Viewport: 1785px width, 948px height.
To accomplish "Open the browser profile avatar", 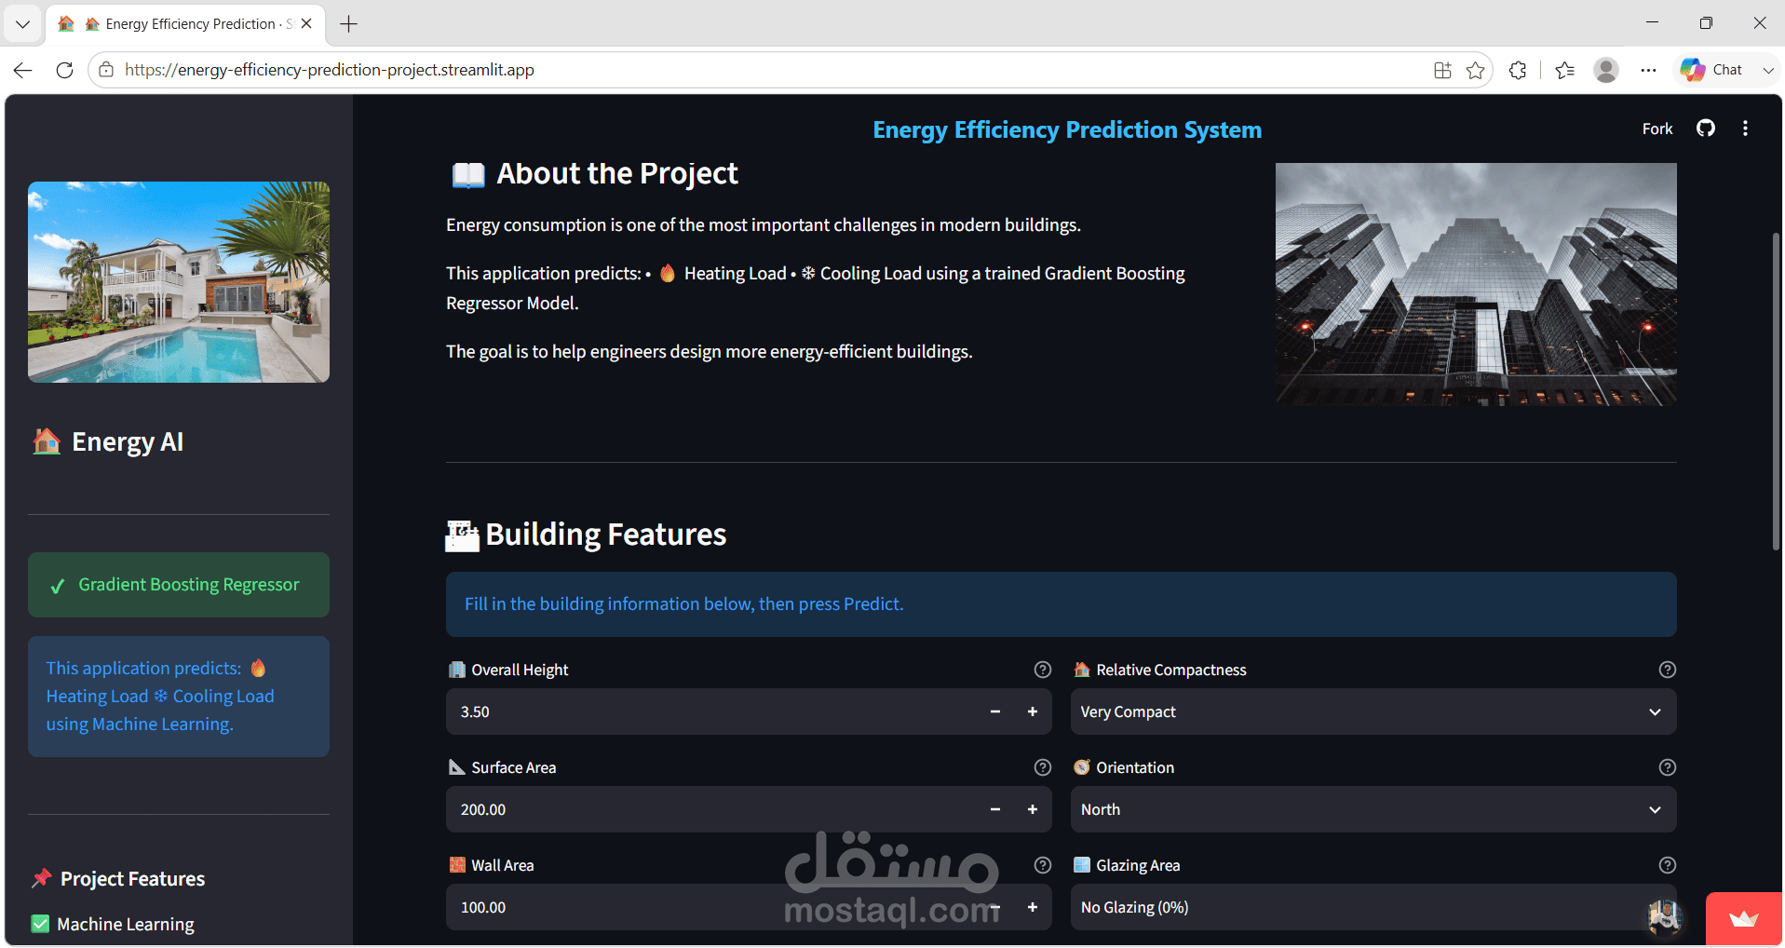I will (x=1606, y=70).
